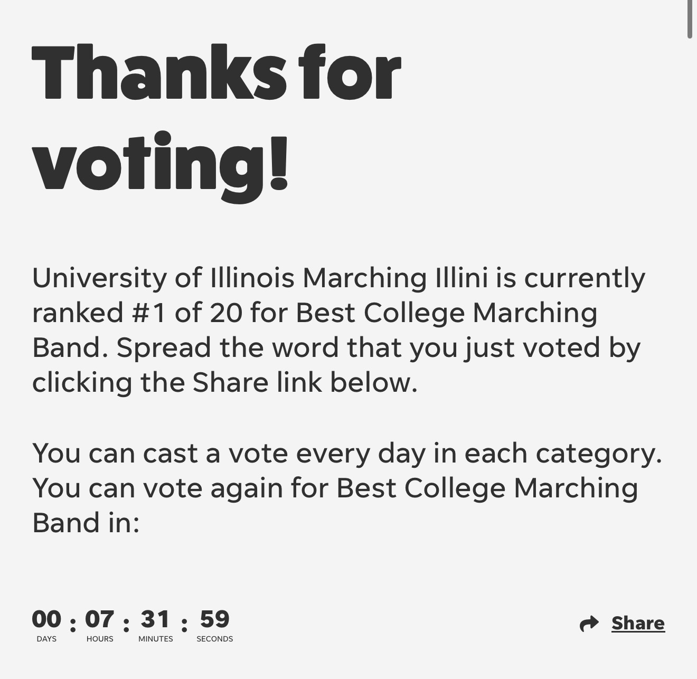The height and width of the screenshot is (679, 697).
Task: Click 'Spread the word' sentence text
Action: pyautogui.click(x=229, y=347)
